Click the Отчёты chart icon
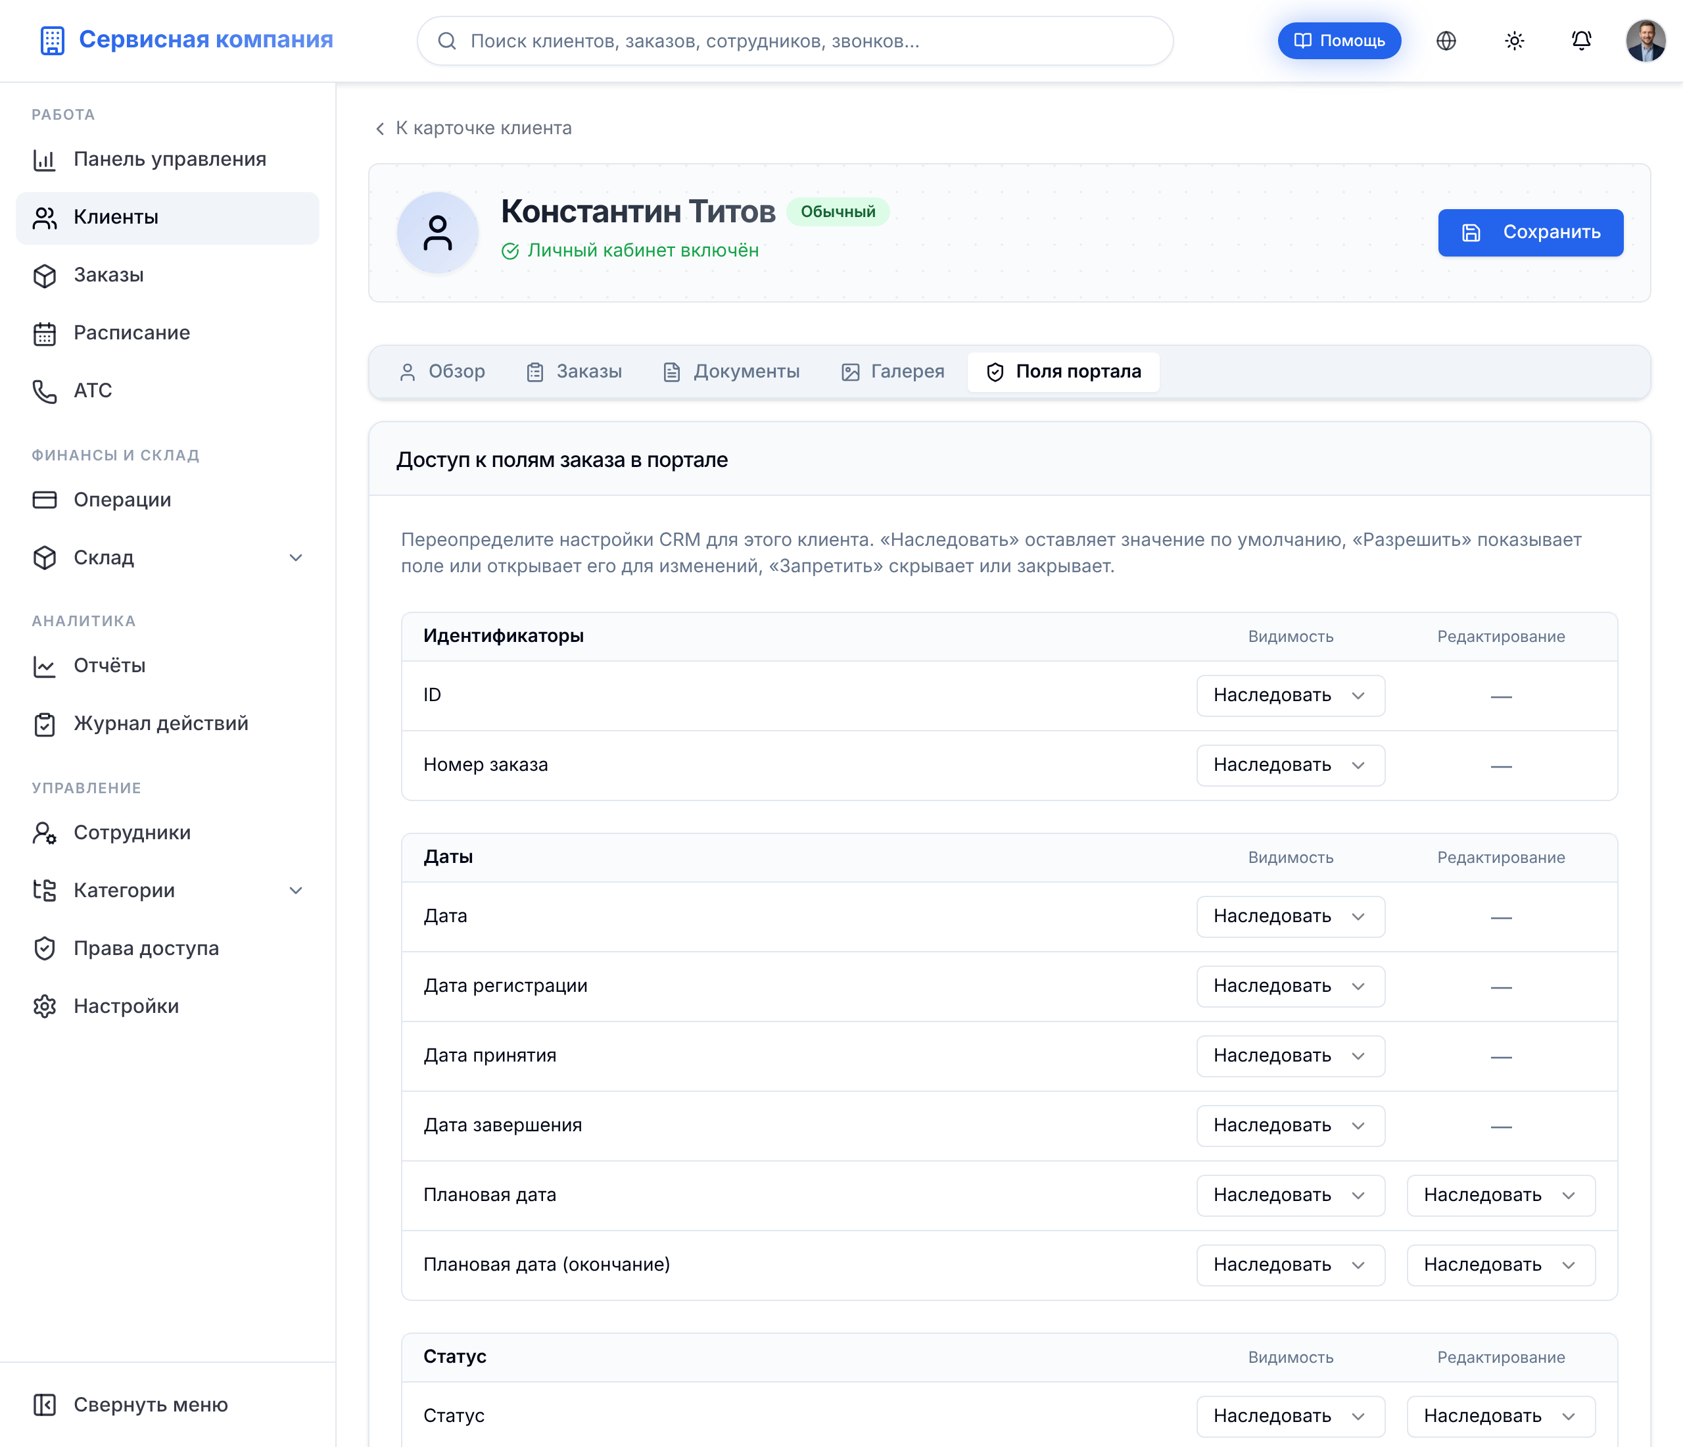The height and width of the screenshot is (1447, 1683). [x=45, y=666]
